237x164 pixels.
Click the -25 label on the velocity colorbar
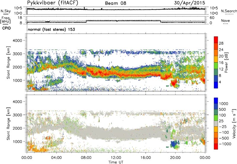223,127
